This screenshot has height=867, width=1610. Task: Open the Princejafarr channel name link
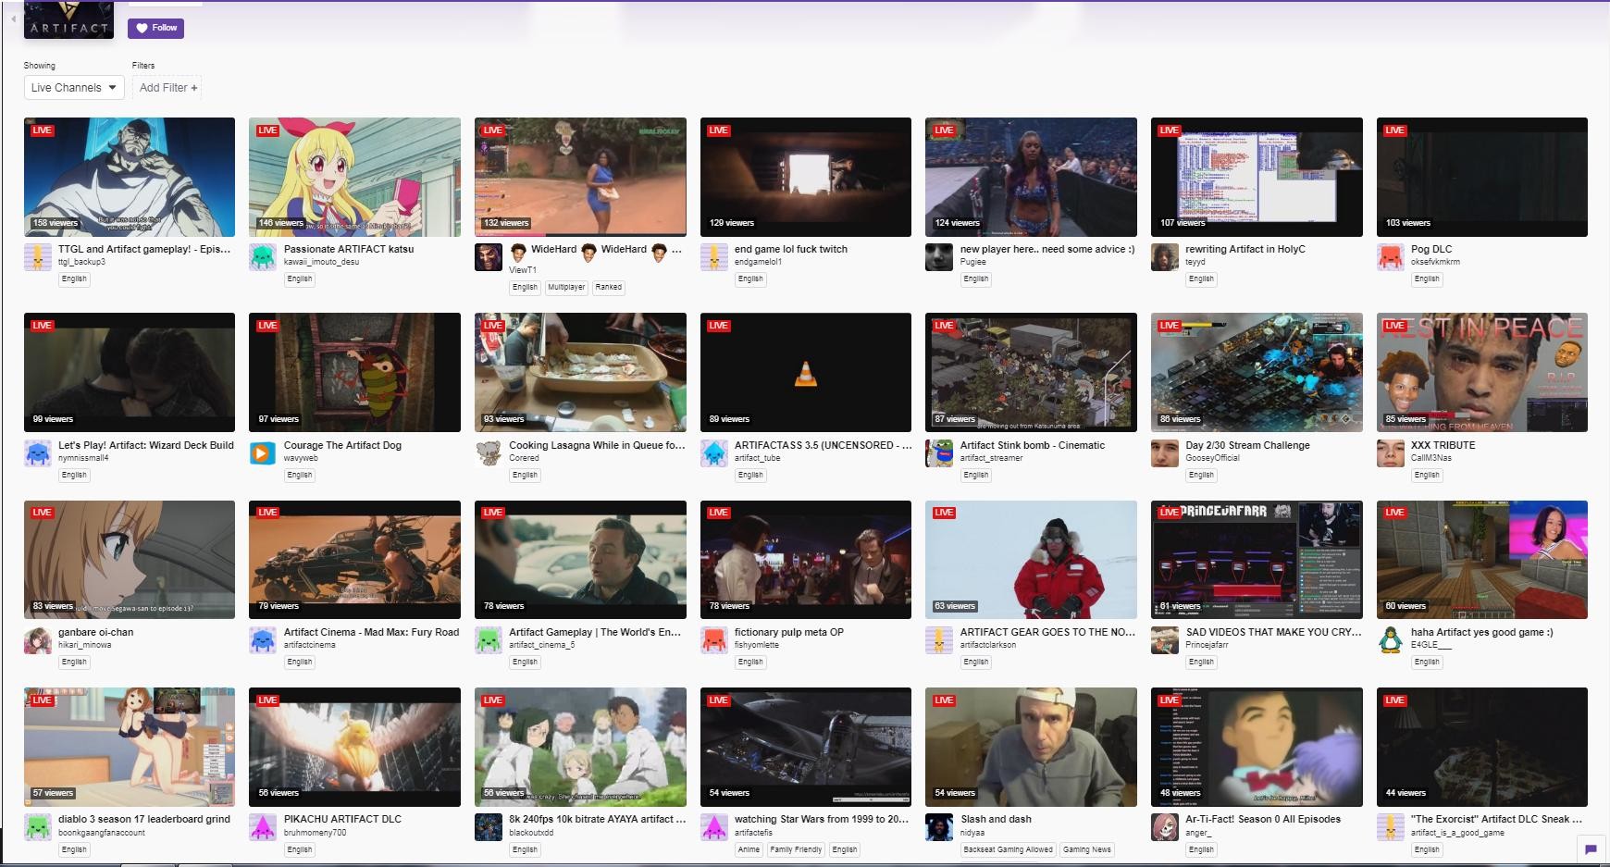click(1207, 645)
